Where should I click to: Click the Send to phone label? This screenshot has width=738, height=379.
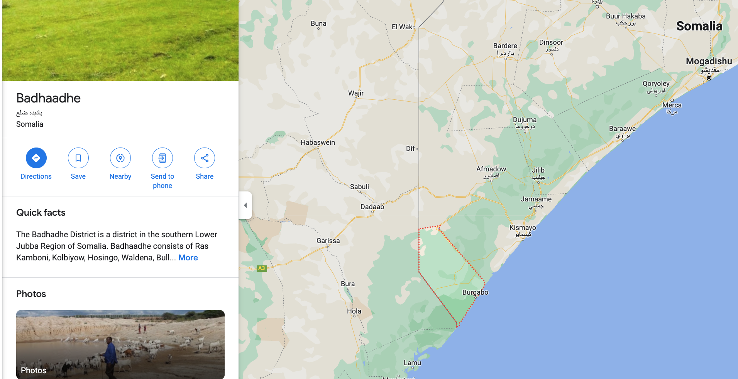tap(162, 181)
